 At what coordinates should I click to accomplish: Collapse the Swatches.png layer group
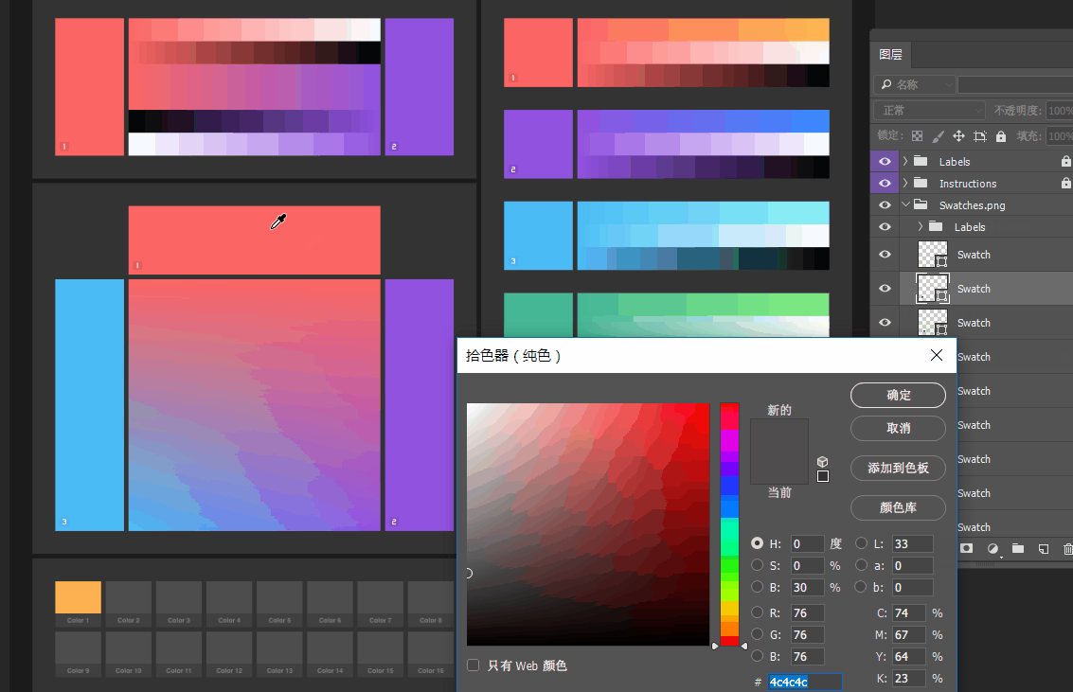(905, 205)
